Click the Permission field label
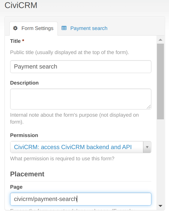Image resolution: width=169 pixels, height=213 pixels. point(24,135)
